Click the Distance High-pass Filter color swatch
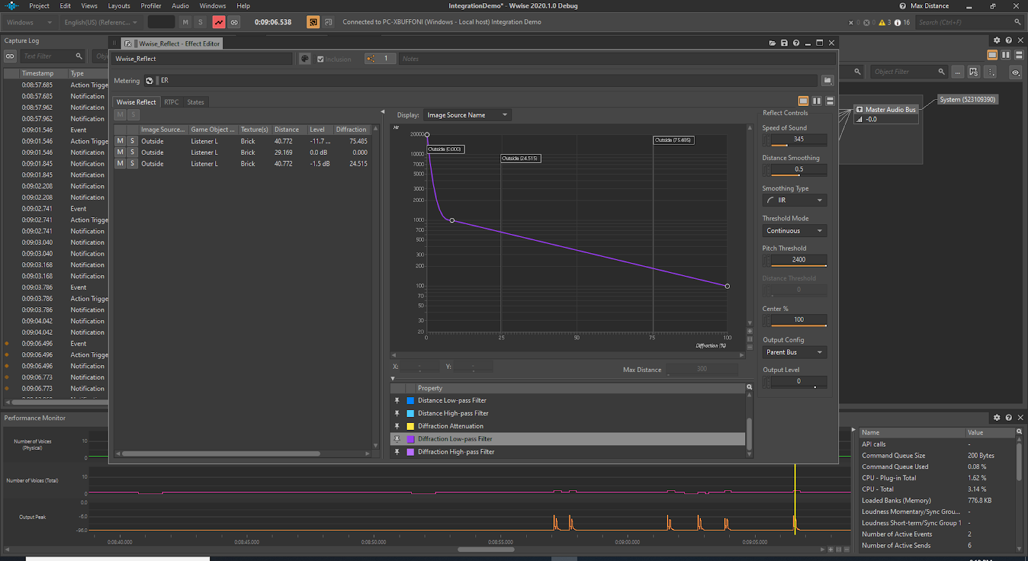The width and height of the screenshot is (1028, 561). (411, 413)
